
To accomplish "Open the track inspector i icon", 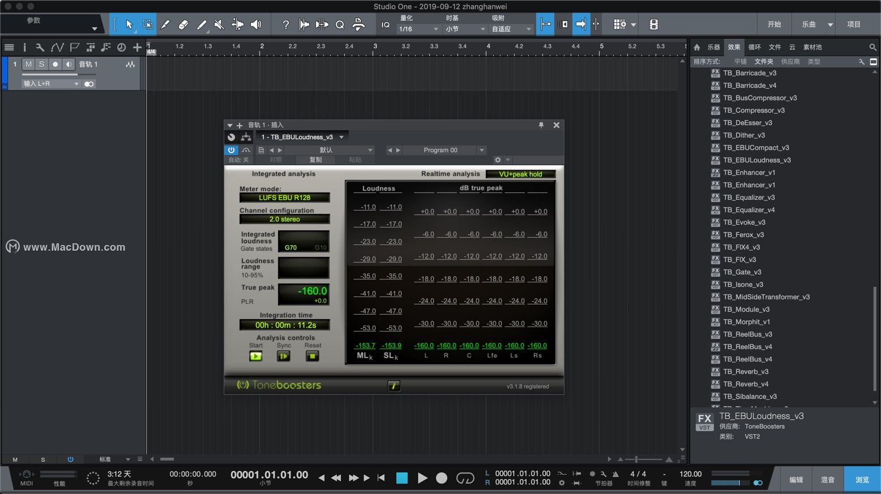I will [x=24, y=48].
